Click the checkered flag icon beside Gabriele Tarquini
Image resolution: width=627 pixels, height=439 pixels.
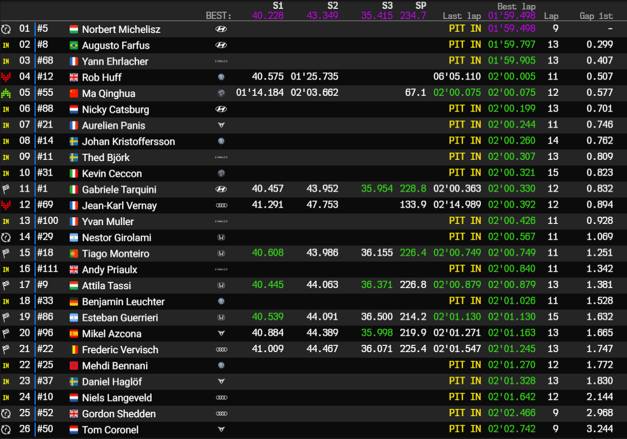(x=6, y=189)
